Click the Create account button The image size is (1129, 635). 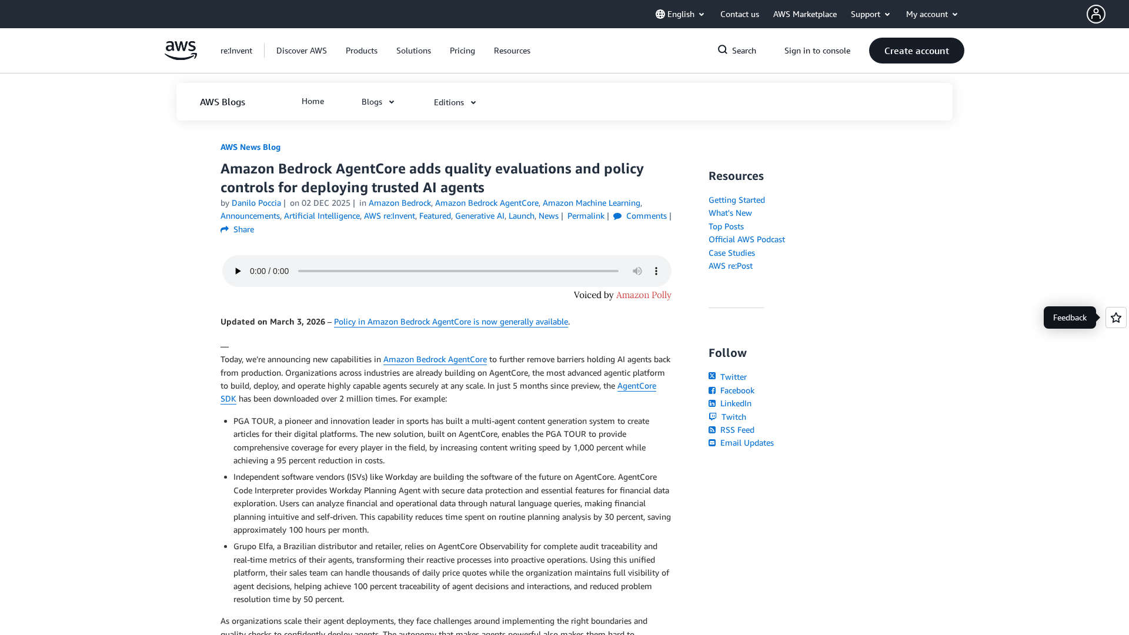[916, 51]
